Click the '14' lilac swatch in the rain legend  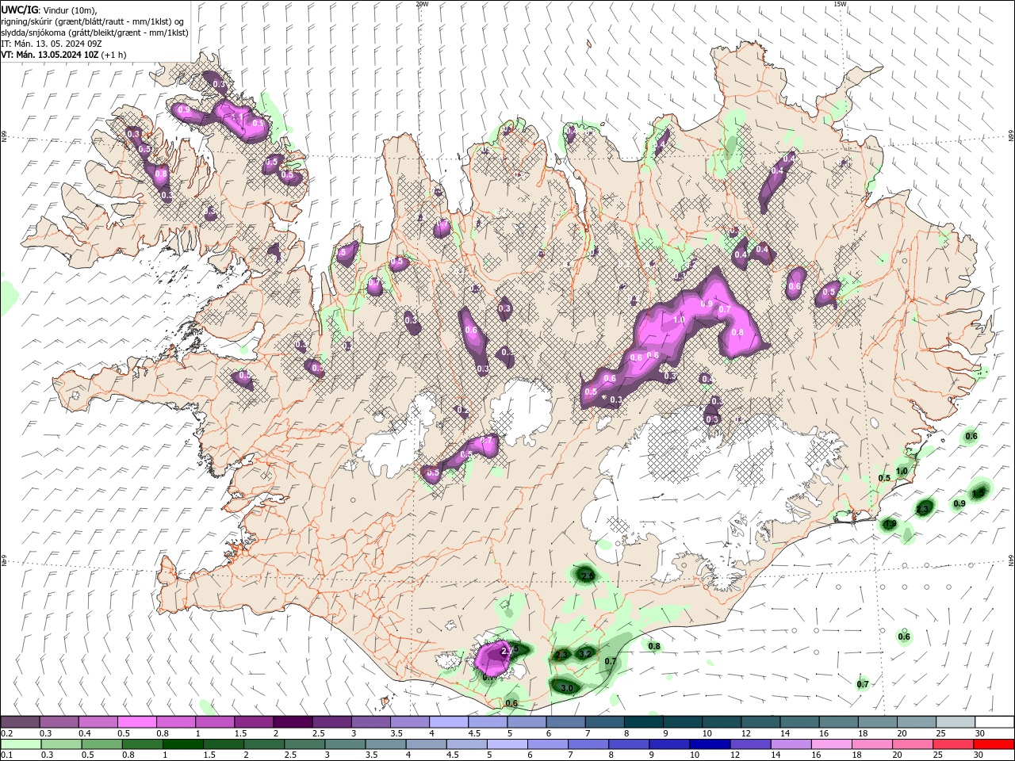point(791,744)
